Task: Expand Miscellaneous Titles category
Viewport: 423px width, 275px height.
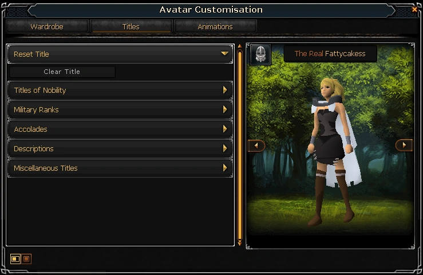Action: coord(120,168)
